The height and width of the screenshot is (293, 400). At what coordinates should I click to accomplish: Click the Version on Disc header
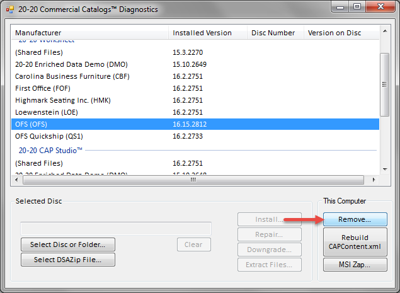(x=341, y=33)
